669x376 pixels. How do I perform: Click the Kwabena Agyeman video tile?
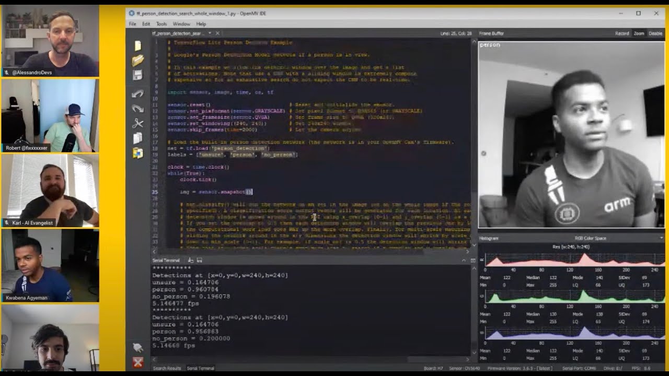[50, 265]
